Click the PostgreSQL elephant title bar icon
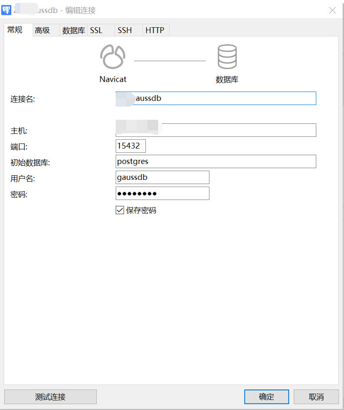This screenshot has height=410, width=344. (6, 10)
